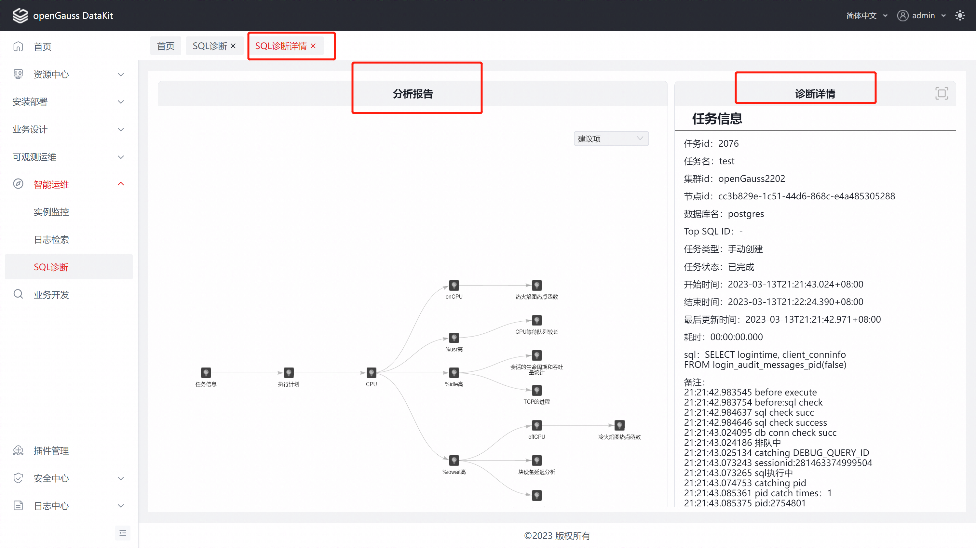Image resolution: width=976 pixels, height=548 pixels.
Task: Open 实例监控 in sidebar
Action: pos(51,212)
